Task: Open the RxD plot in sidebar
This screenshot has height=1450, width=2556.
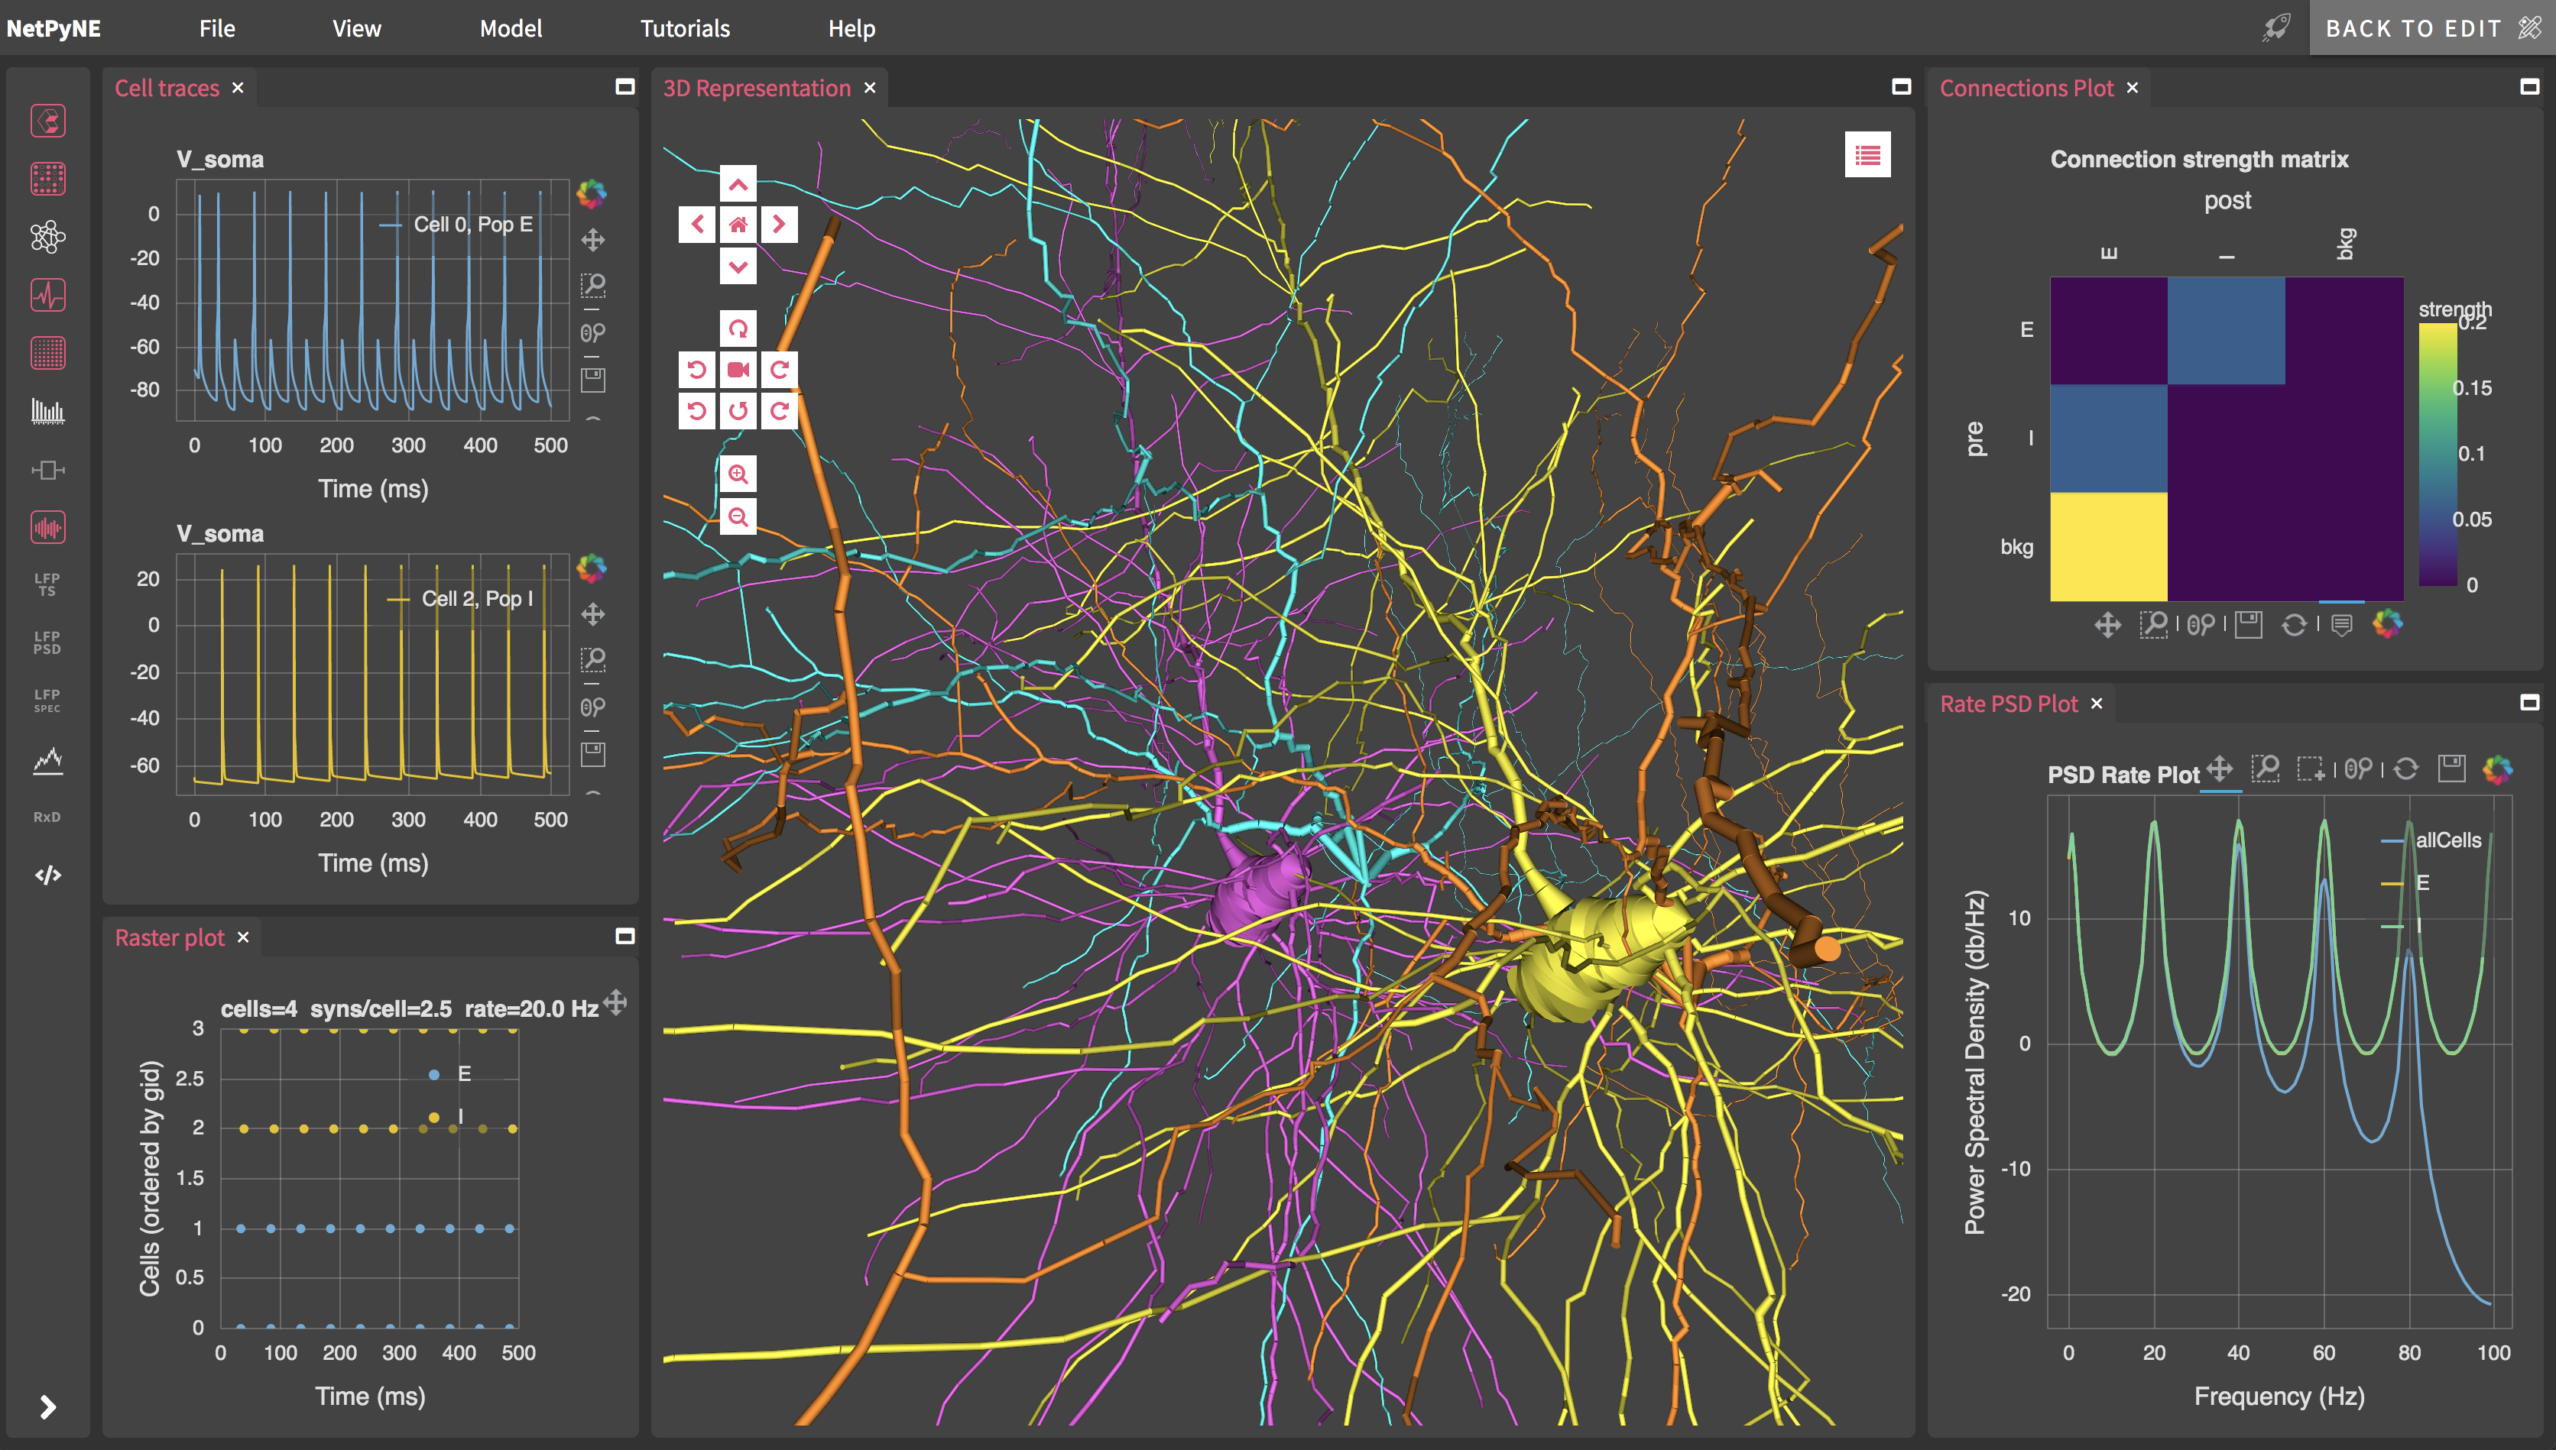Action: click(47, 817)
